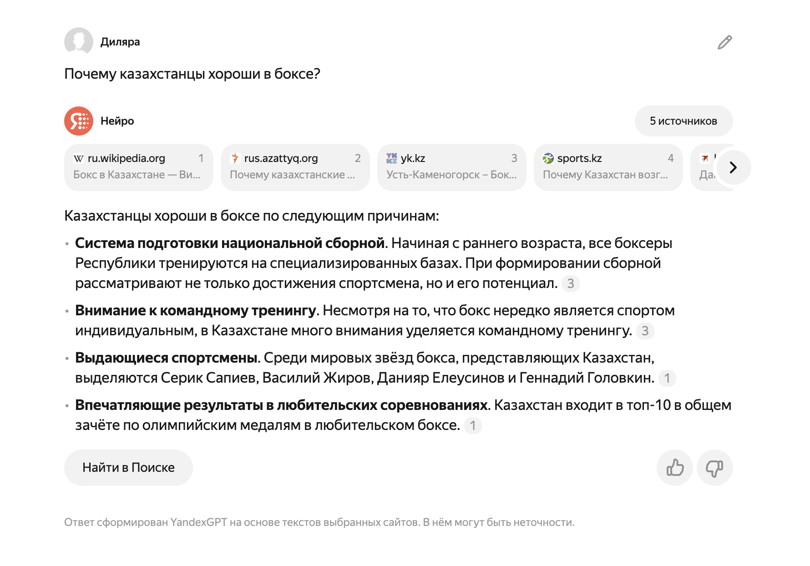Click the Диляра username text
Viewport: 810px width, 566px height.
pyautogui.click(x=120, y=42)
